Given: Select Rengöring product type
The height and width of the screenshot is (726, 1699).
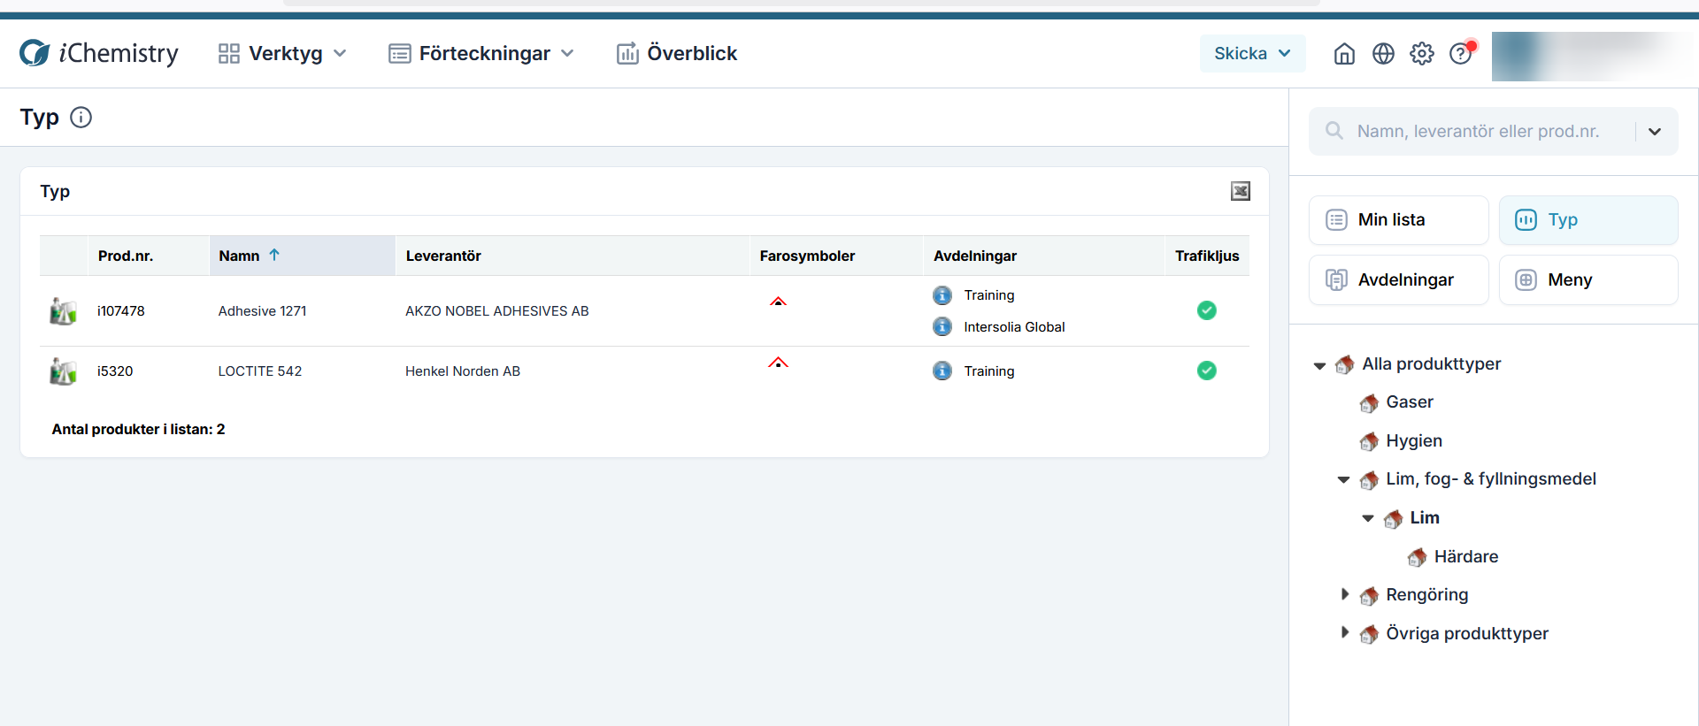Looking at the screenshot, I should tap(1427, 595).
